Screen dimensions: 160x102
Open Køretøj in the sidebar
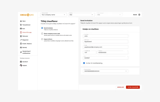(24, 48)
